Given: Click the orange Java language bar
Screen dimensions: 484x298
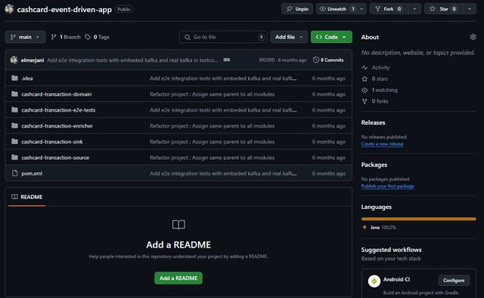Looking at the screenshot, I should coord(418,219).
